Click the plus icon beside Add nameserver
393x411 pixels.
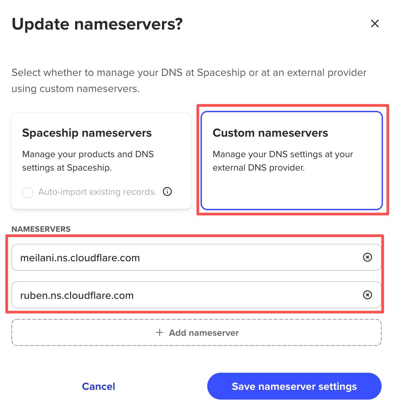point(160,332)
